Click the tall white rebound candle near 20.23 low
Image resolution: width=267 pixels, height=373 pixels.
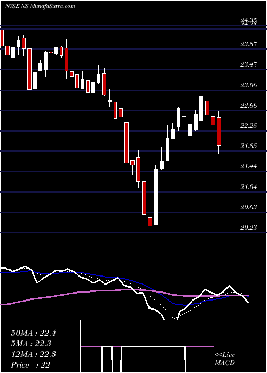156,195
